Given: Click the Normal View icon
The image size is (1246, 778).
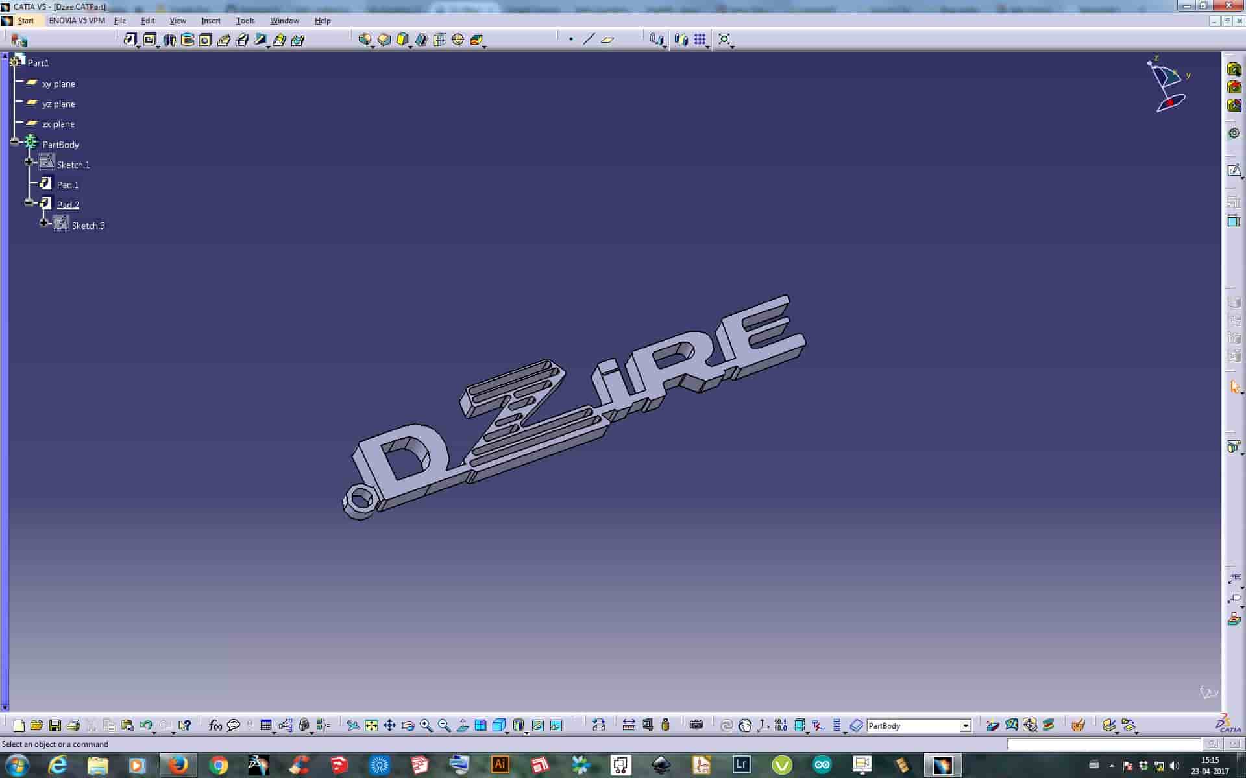Looking at the screenshot, I should tap(462, 725).
